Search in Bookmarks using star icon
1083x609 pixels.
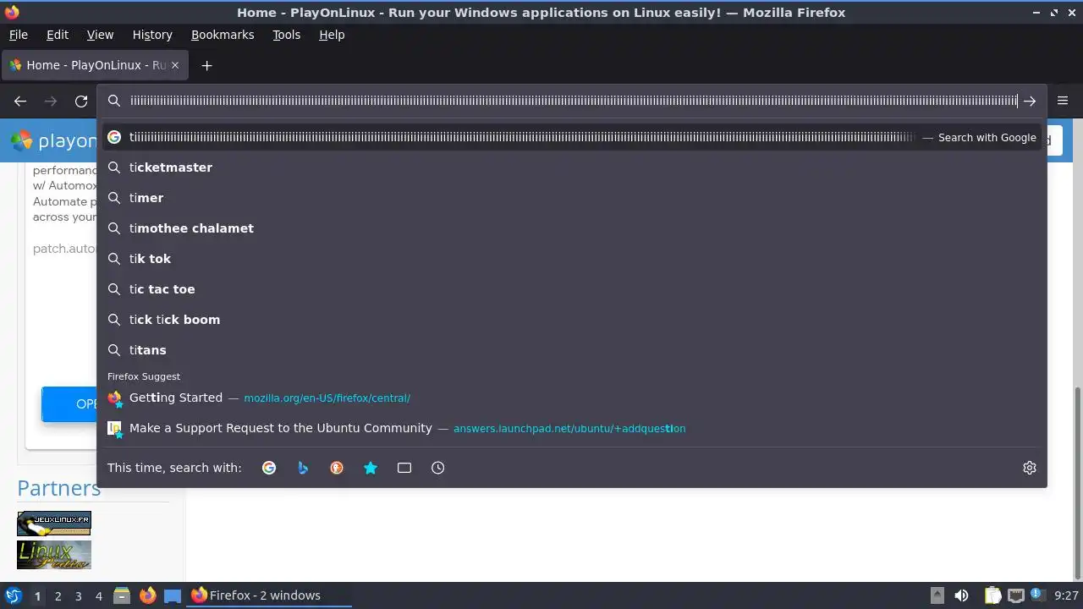371,468
